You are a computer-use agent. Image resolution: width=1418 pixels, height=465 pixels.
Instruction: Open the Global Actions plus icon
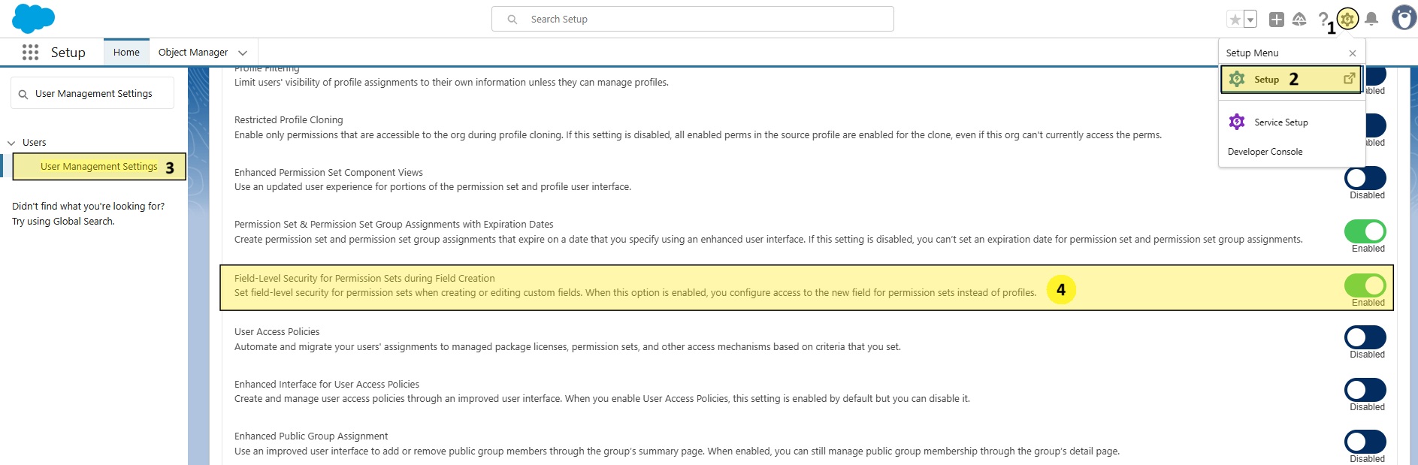pos(1276,20)
